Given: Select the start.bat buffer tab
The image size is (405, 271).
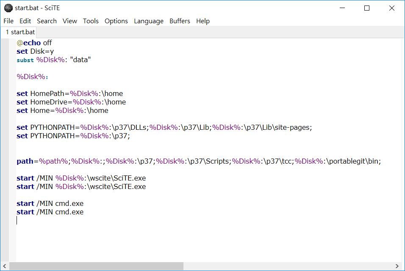Looking at the screenshot, I should pyautogui.click(x=20, y=32).
